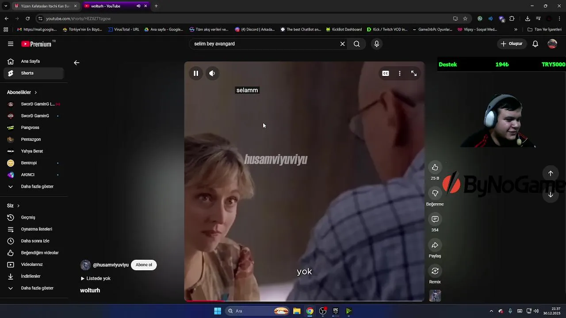Open the three-dot video options menu
The height and width of the screenshot is (318, 566).
pyautogui.click(x=400, y=73)
